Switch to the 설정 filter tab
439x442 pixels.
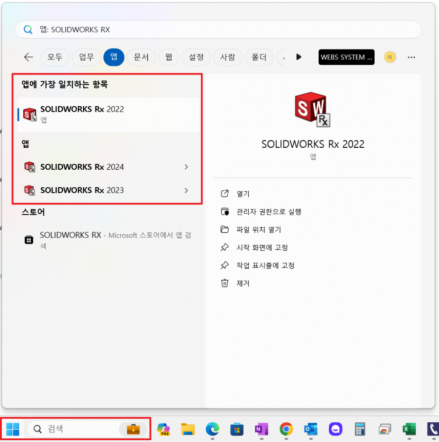pyautogui.click(x=196, y=57)
